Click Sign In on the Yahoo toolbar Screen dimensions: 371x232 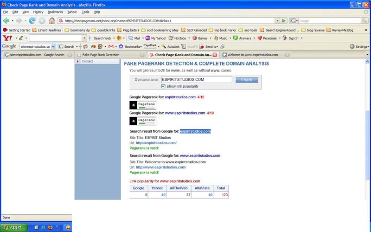(x=291, y=38)
